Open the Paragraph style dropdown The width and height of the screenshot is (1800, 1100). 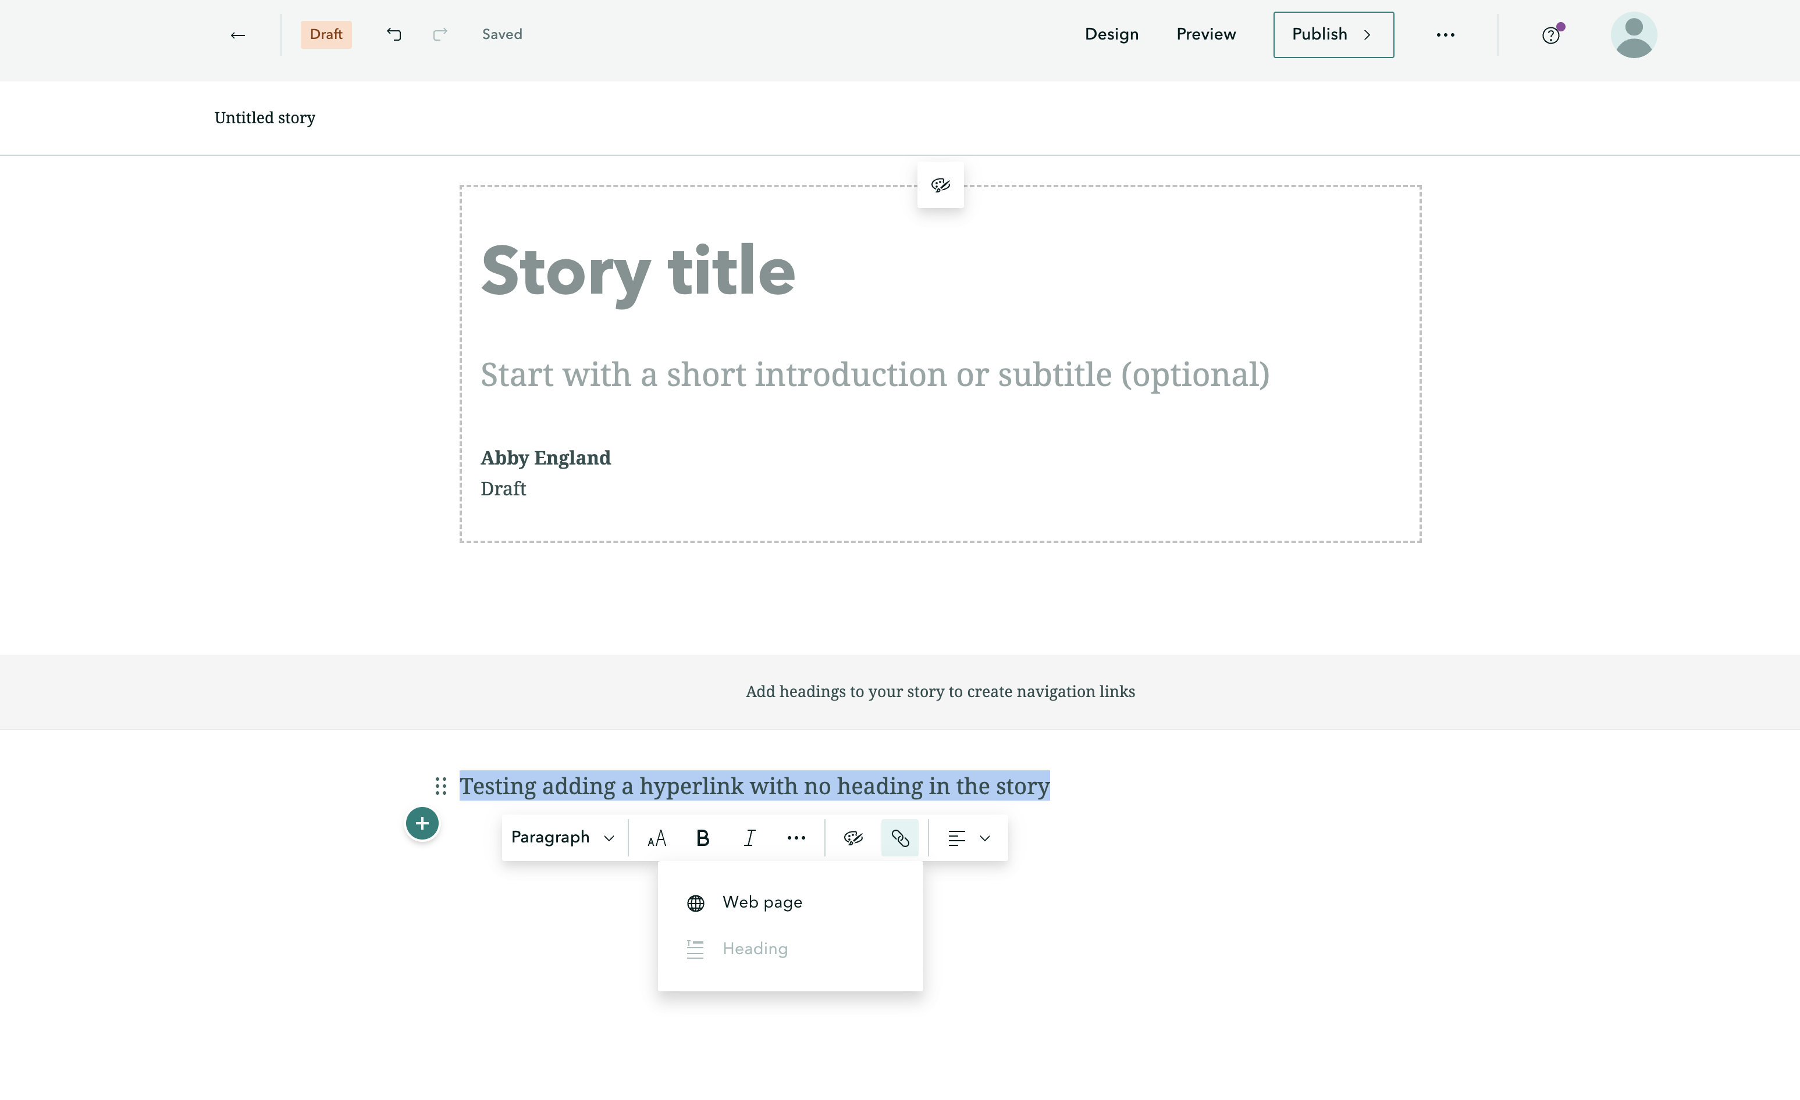coord(562,837)
